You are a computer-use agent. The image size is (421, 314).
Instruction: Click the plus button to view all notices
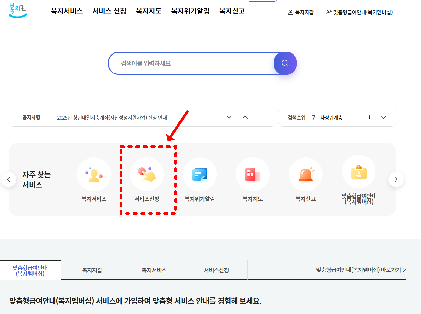tap(261, 117)
